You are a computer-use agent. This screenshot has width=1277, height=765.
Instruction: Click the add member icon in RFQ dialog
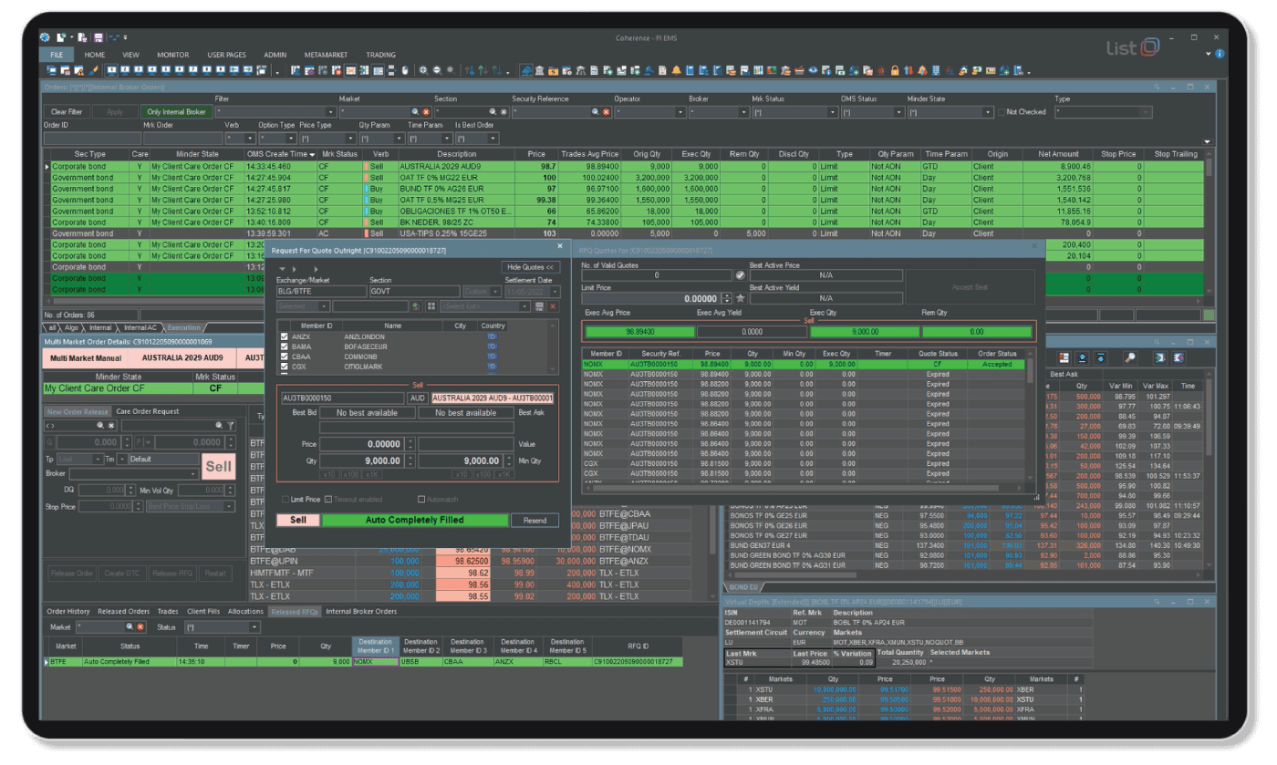pyautogui.click(x=416, y=306)
